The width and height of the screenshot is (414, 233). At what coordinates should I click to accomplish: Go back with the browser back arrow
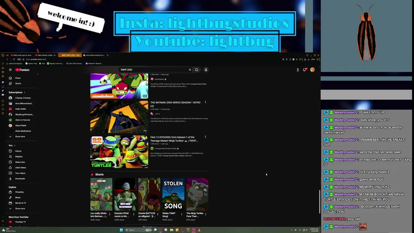tap(7, 59)
